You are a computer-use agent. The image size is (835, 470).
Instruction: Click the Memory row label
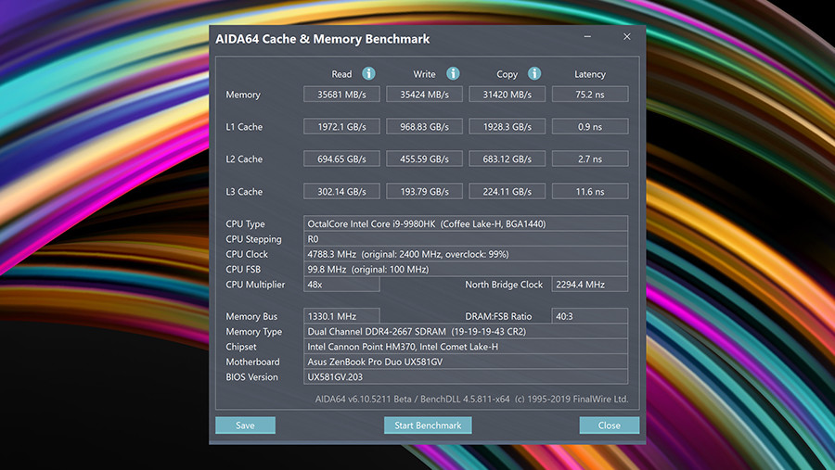[x=243, y=95]
